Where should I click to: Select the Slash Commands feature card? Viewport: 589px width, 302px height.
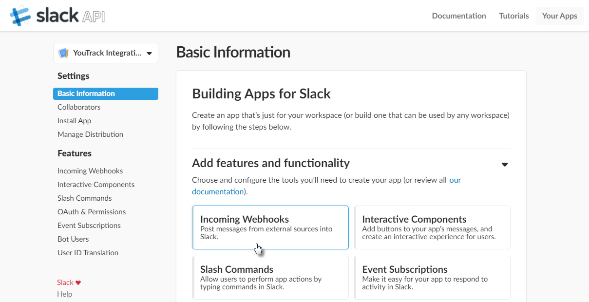click(270, 277)
